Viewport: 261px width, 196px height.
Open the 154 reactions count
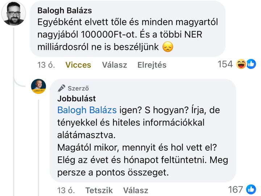click(x=225, y=65)
